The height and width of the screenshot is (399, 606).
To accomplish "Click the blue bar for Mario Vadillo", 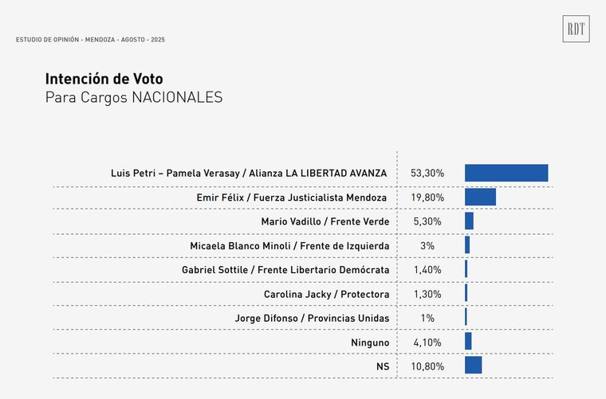I will tap(469, 221).
